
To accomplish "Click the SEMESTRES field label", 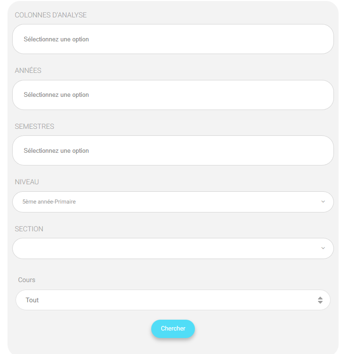I will pos(34,126).
